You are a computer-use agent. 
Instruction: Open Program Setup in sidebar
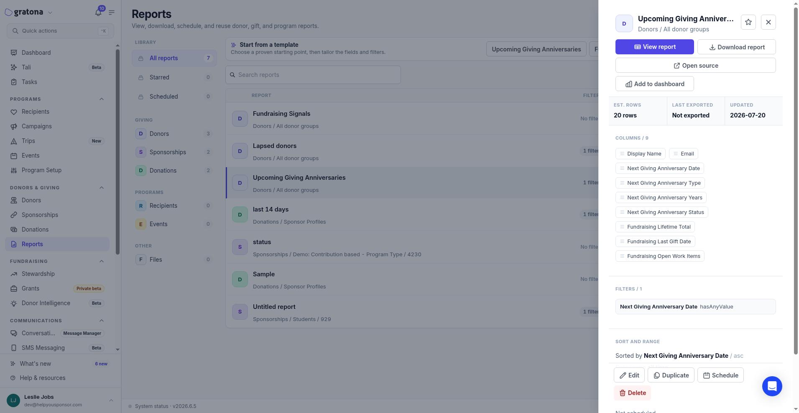57,170
